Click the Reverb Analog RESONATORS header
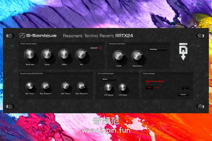The image size is (212, 141). (x=31, y=74)
